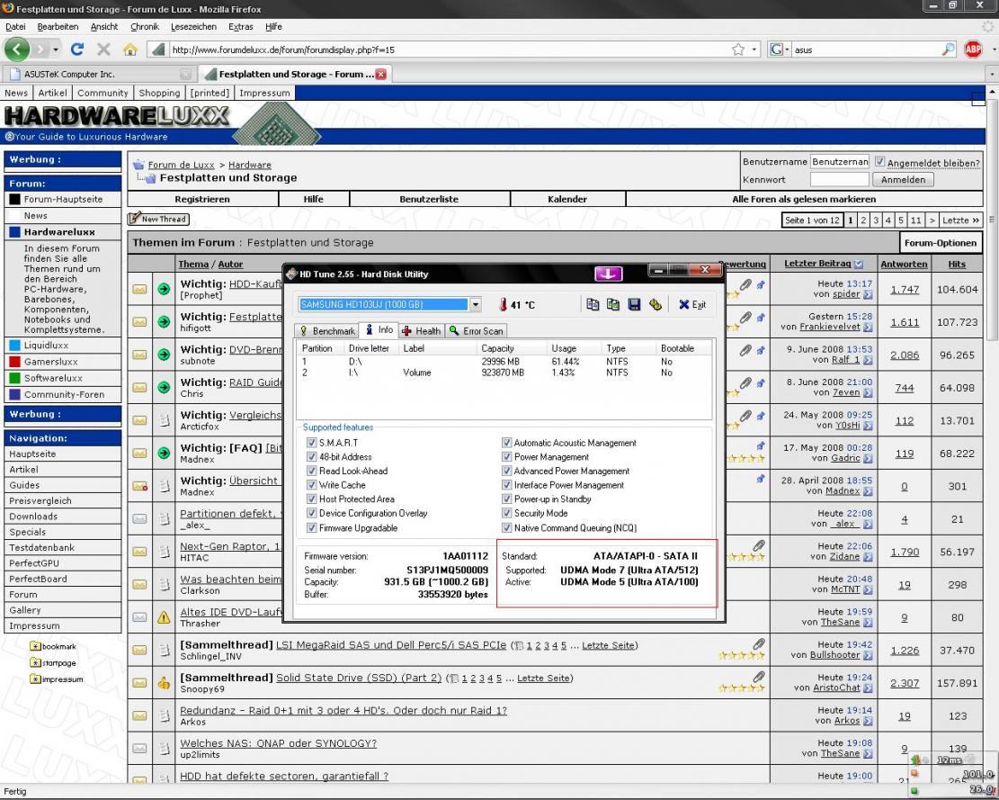Image resolution: width=999 pixels, height=800 pixels.
Task: Go to last post by Frankievelvet arrow icon
Action: [x=868, y=327]
